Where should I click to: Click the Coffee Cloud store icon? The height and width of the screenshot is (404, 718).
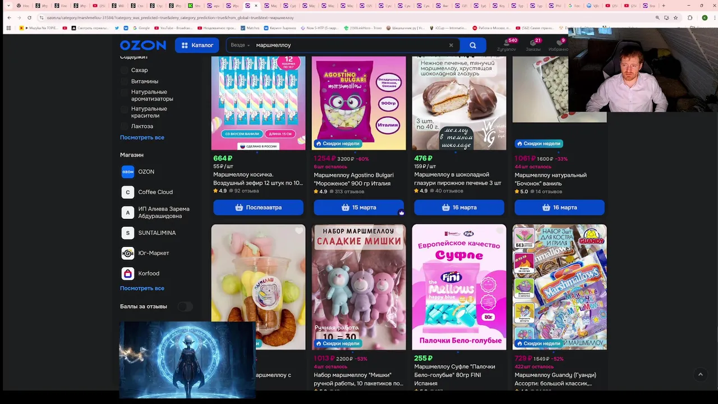128,192
